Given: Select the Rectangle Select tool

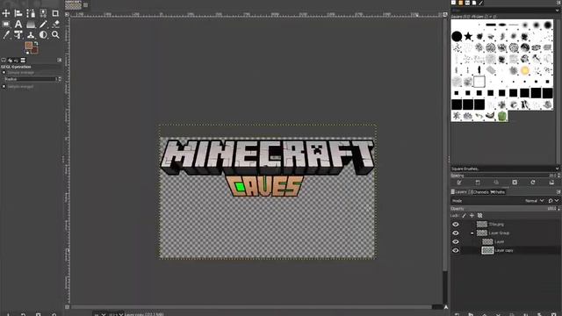Looking at the screenshot, I should click(x=6, y=24).
